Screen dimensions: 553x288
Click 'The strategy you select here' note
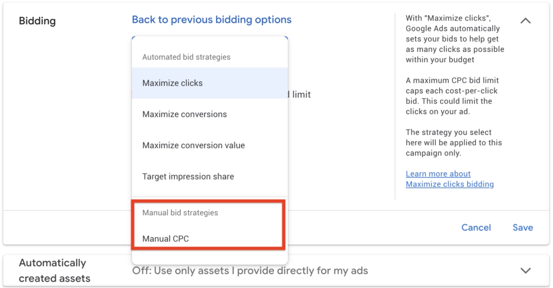[454, 143]
